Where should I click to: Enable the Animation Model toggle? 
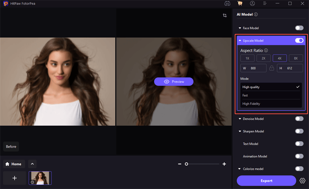tap(299, 156)
